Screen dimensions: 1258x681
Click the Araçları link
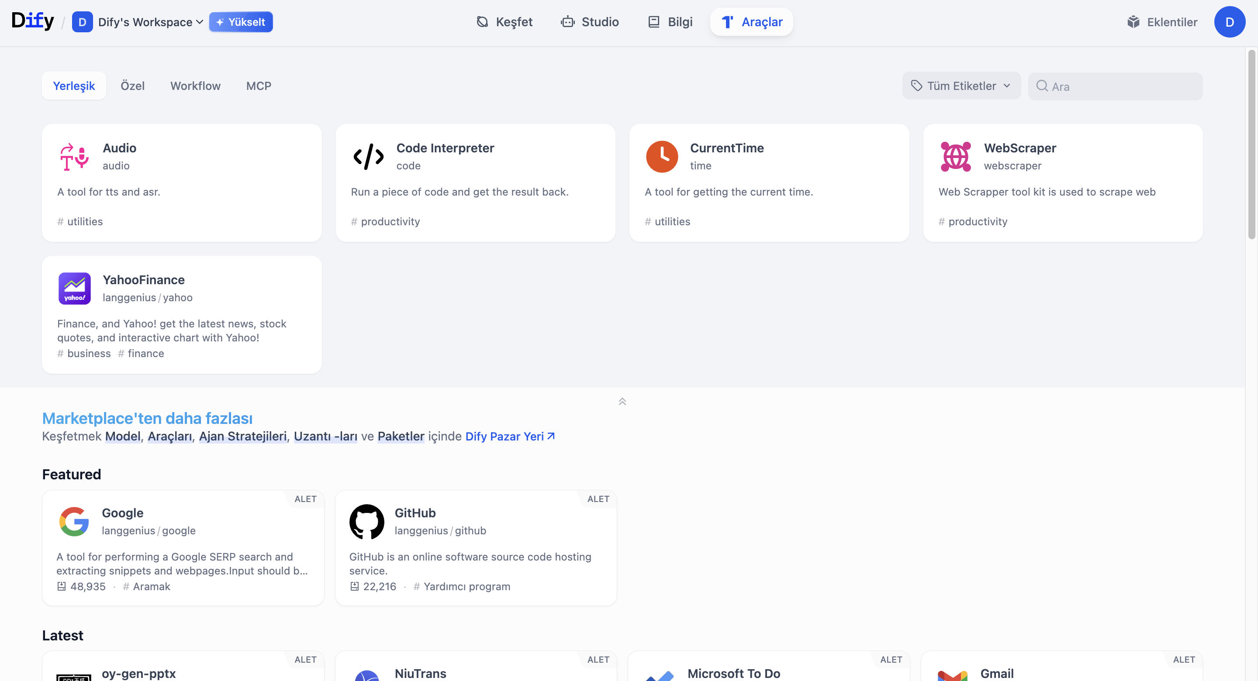click(170, 436)
